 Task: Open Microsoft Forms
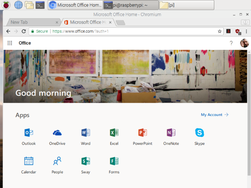(114, 161)
